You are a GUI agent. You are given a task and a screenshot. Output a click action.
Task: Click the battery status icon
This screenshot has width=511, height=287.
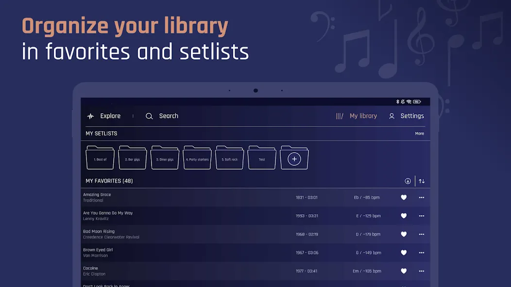pos(417,102)
